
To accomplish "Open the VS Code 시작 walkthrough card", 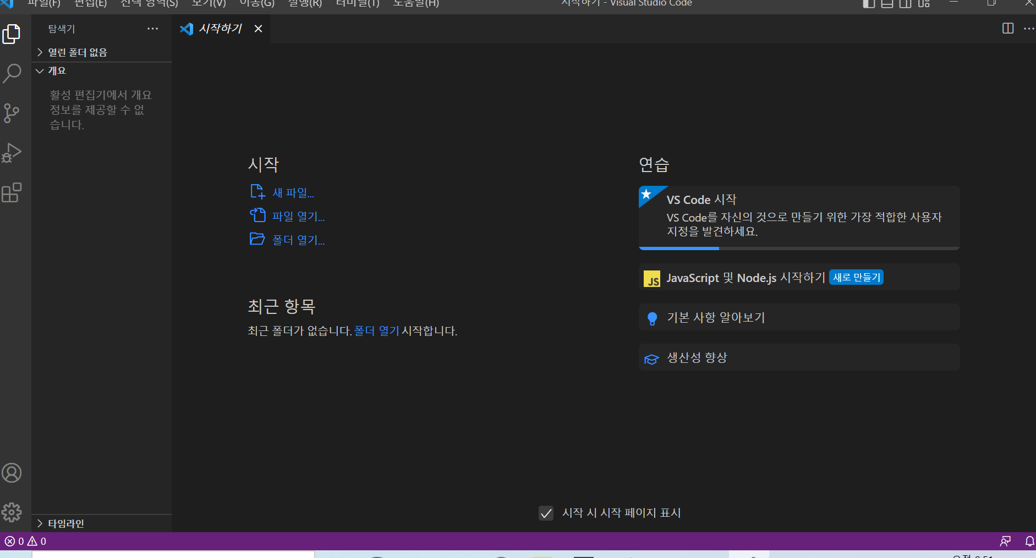I will (x=799, y=217).
